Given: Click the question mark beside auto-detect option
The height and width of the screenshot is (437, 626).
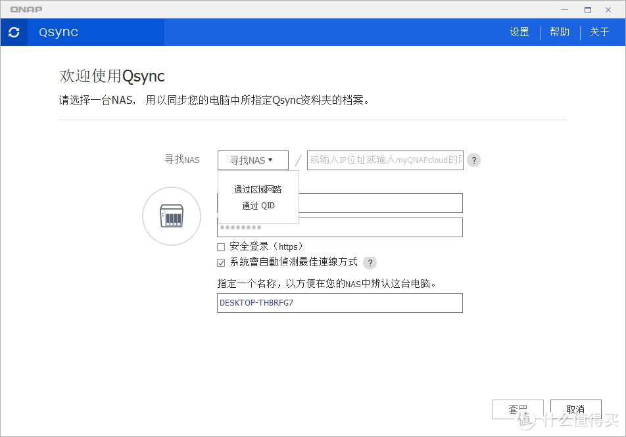Looking at the screenshot, I should (x=370, y=262).
